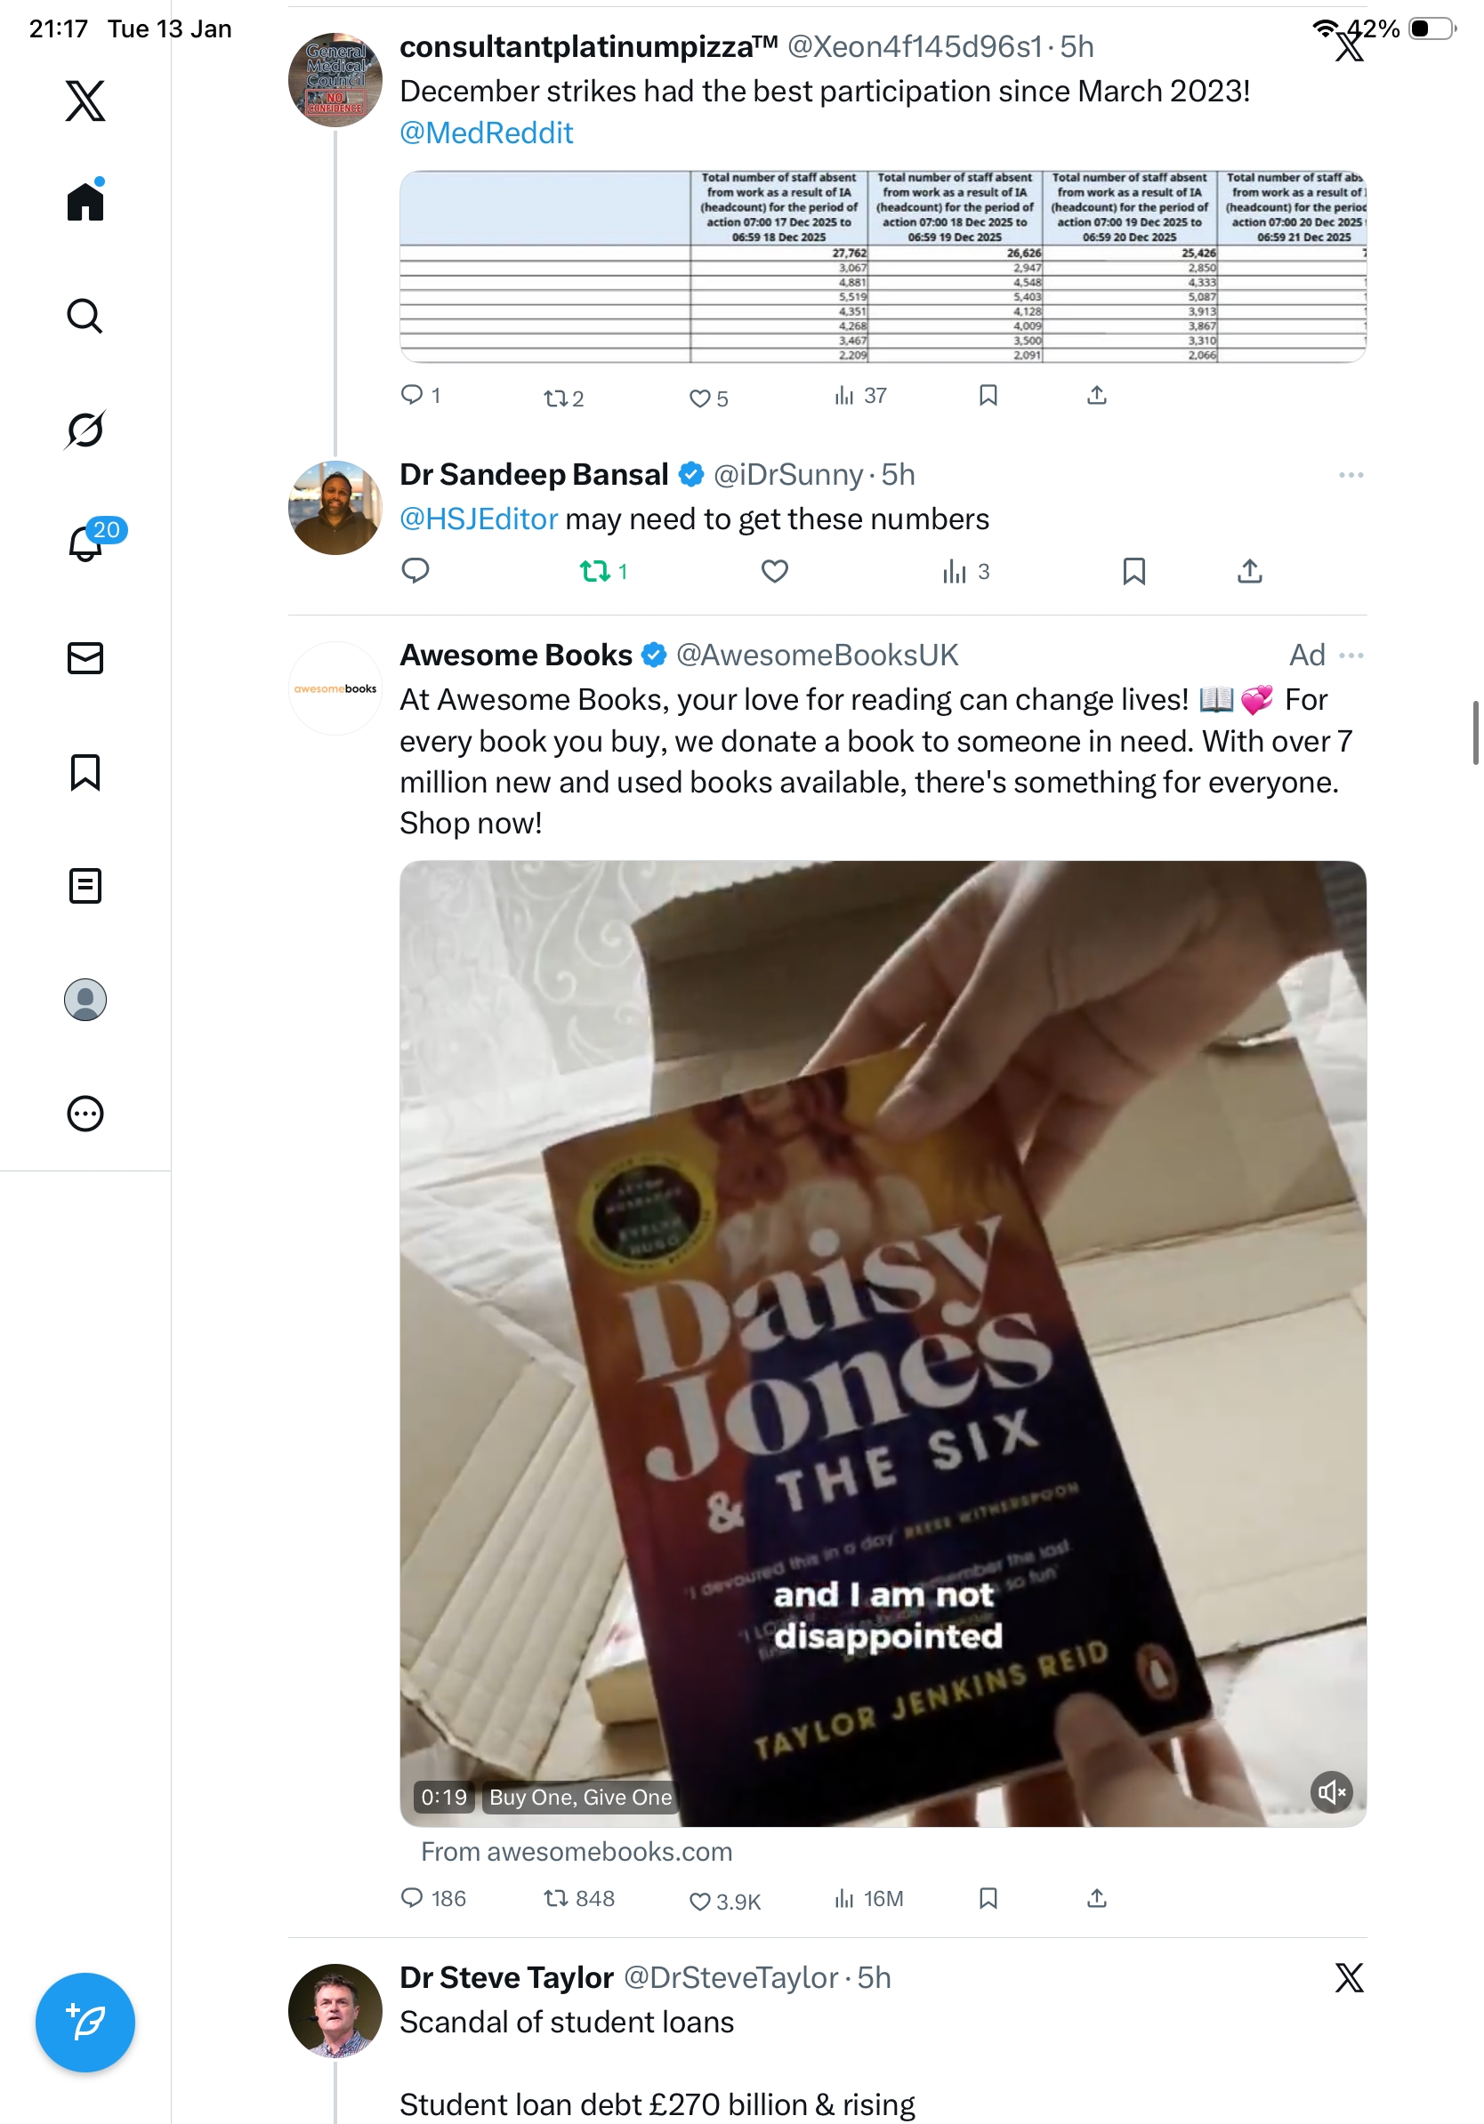
Task: Bookmark Dr Sandeep Bansal's post
Action: (x=1133, y=572)
